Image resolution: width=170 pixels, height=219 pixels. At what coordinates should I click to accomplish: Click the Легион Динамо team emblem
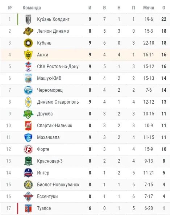tap(28, 31)
